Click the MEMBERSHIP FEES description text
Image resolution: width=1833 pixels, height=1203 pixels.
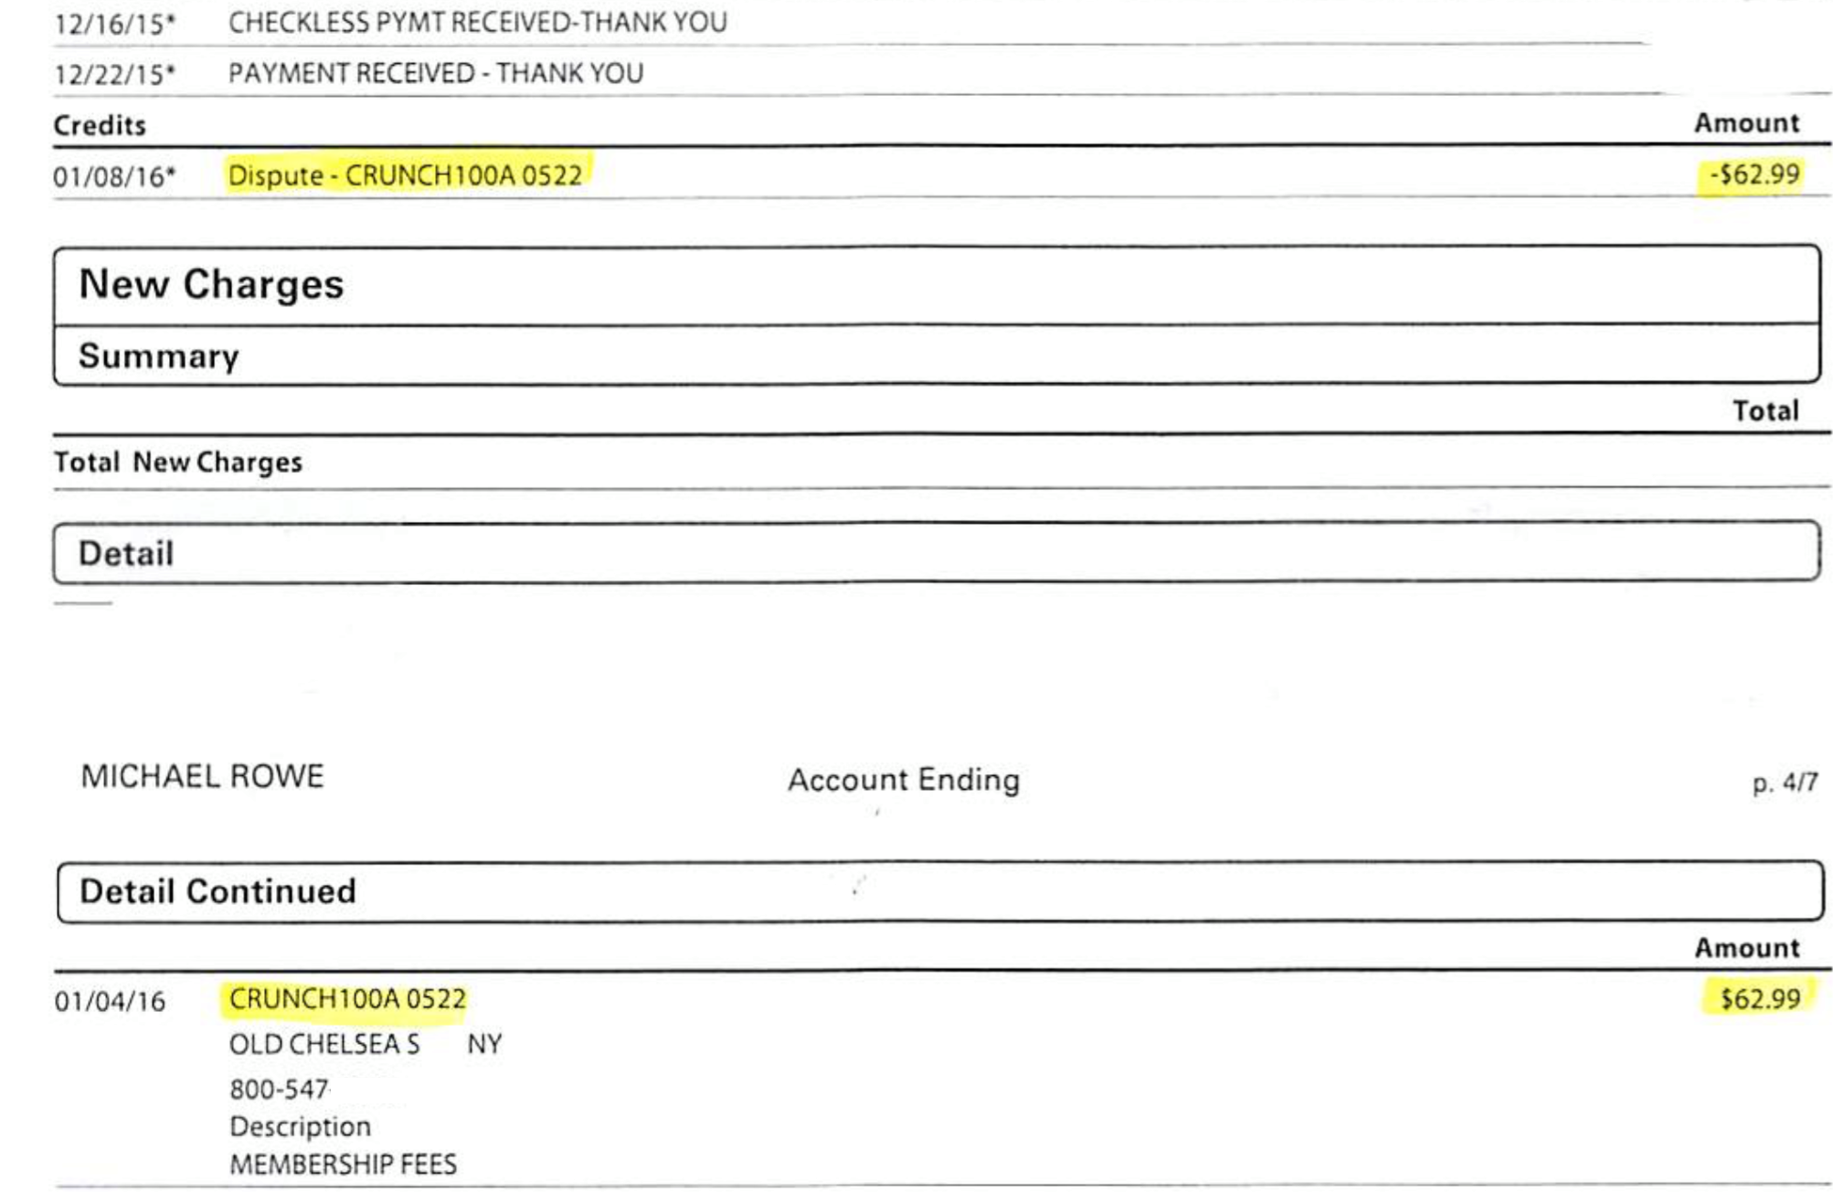(343, 1164)
